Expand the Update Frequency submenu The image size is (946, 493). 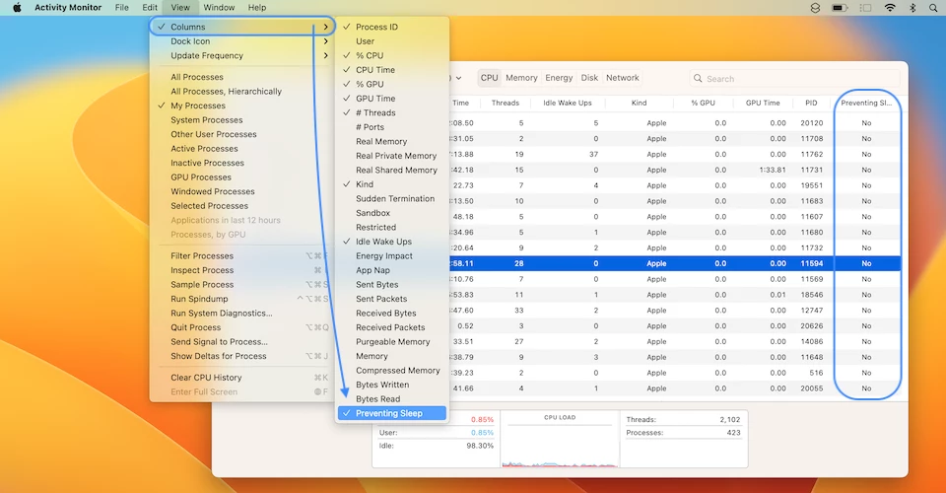pyautogui.click(x=242, y=55)
